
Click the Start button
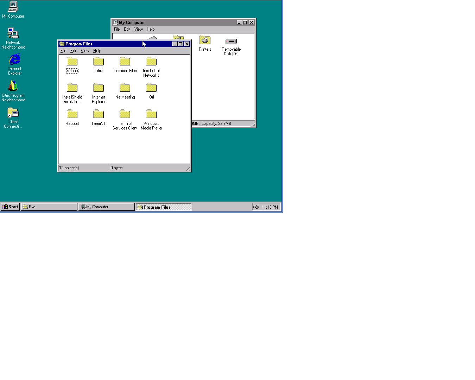point(10,207)
